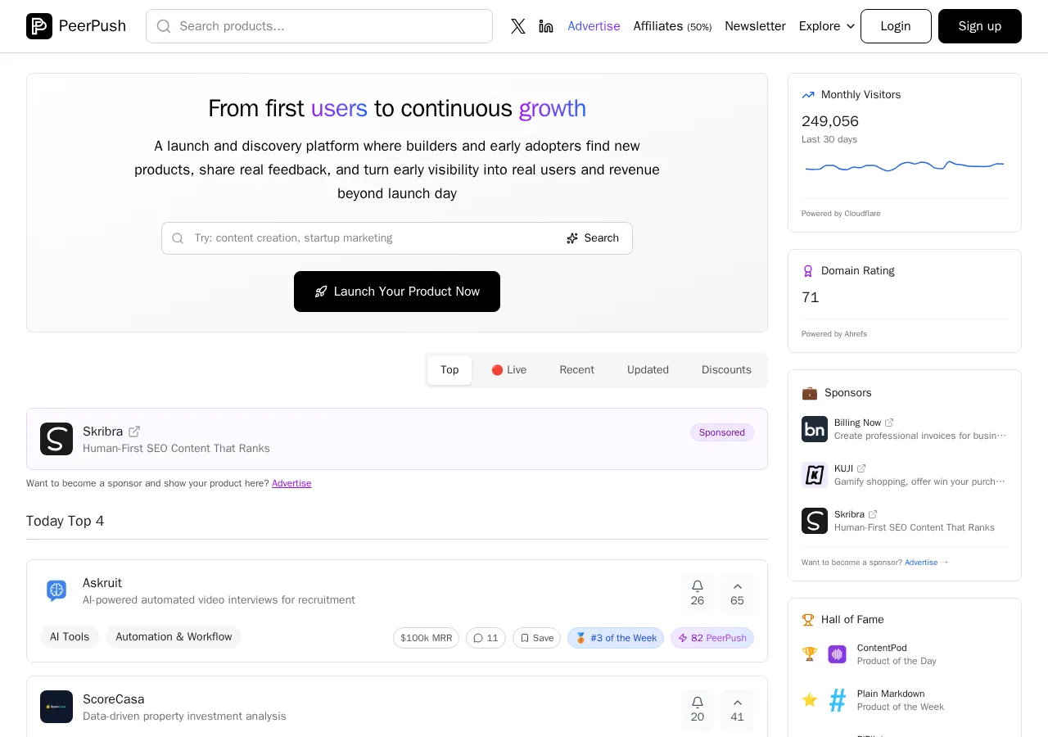The image size is (1048, 737).
Task: Click Advertise link in Sponsors sidebar
Action: tap(921, 563)
